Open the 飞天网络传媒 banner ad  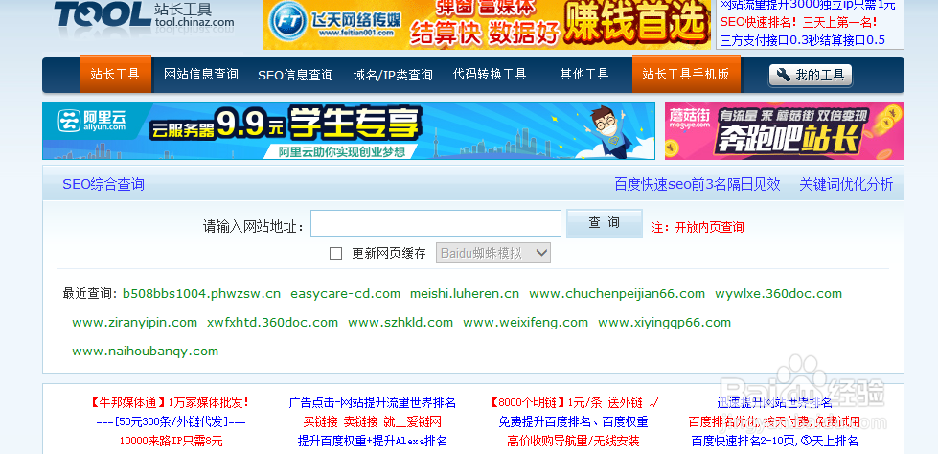tap(487, 25)
